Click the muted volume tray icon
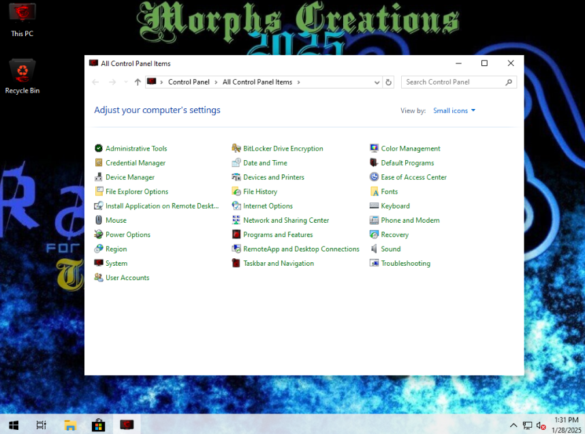The image size is (585, 434). point(541,425)
